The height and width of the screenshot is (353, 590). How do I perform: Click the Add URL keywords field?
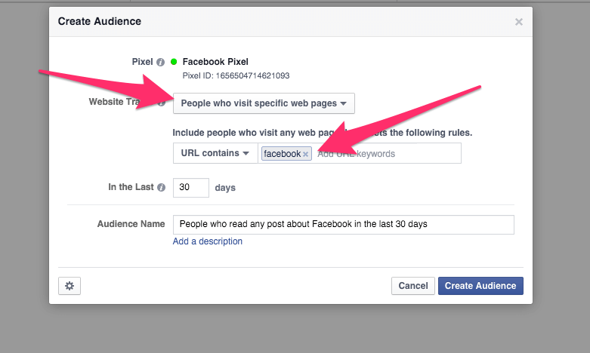point(385,154)
